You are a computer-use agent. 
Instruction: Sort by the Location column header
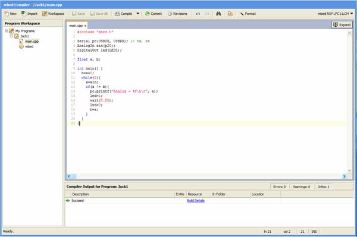click(x=265, y=194)
